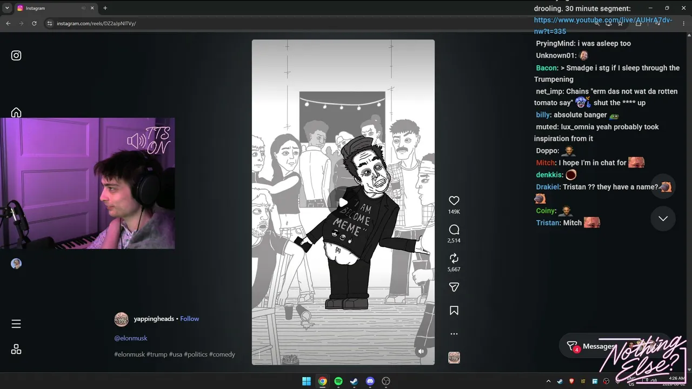Open the #elonmusk hashtag

[x=130, y=354]
